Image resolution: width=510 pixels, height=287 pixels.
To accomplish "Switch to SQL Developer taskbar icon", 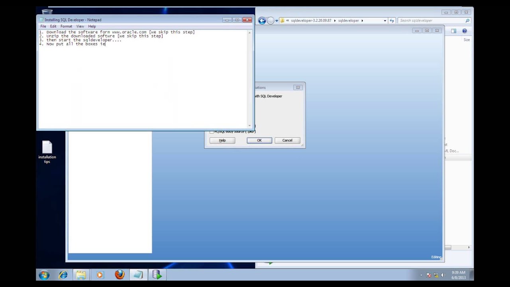I will coord(157,275).
